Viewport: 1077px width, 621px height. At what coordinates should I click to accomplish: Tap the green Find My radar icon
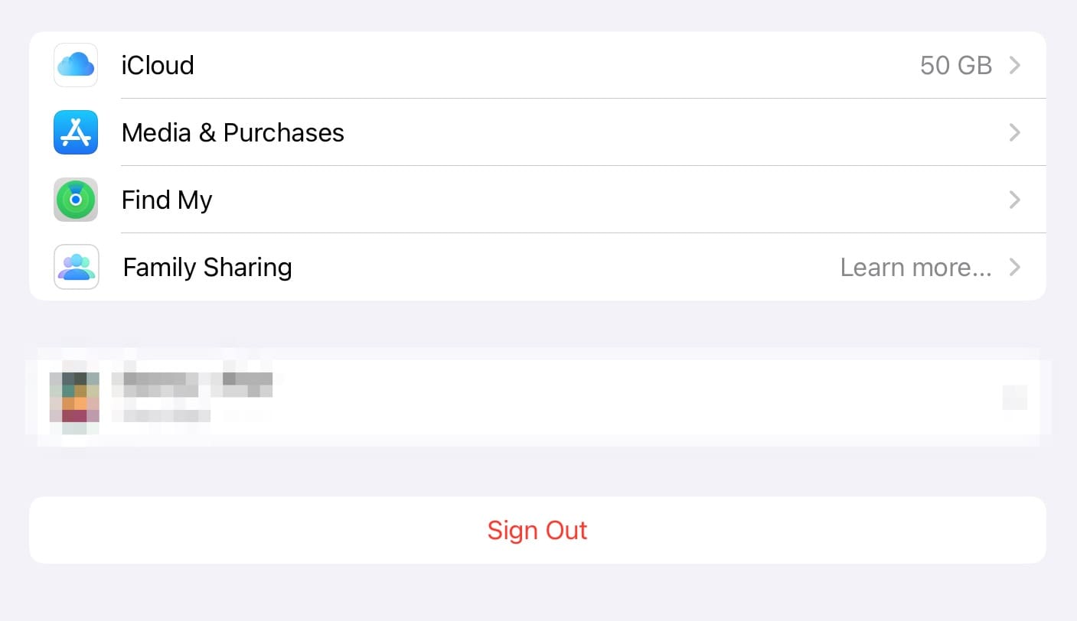[76, 200]
